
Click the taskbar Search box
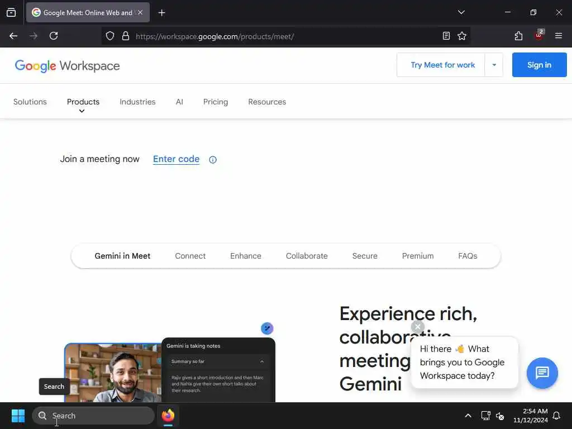coord(93,416)
